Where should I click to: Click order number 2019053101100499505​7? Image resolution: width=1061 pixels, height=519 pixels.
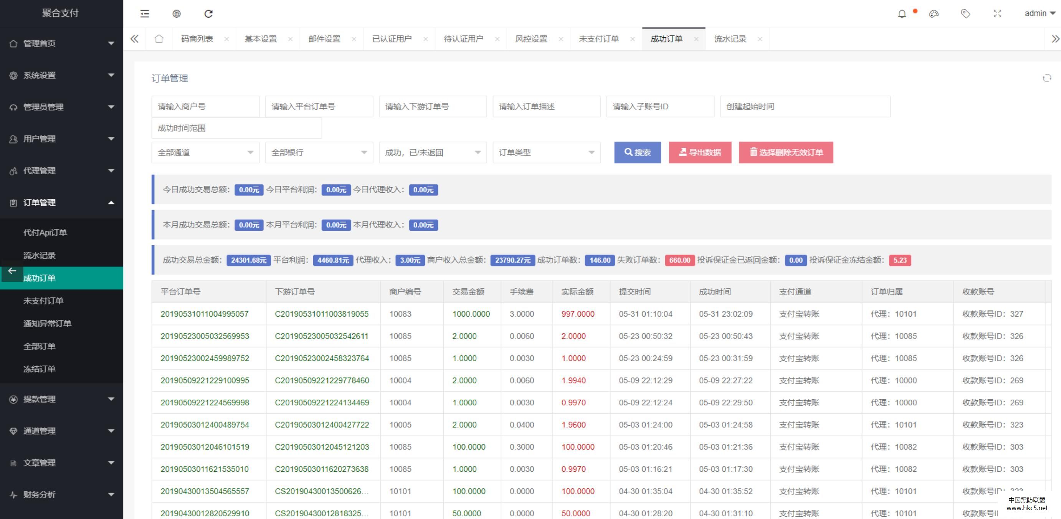point(204,314)
